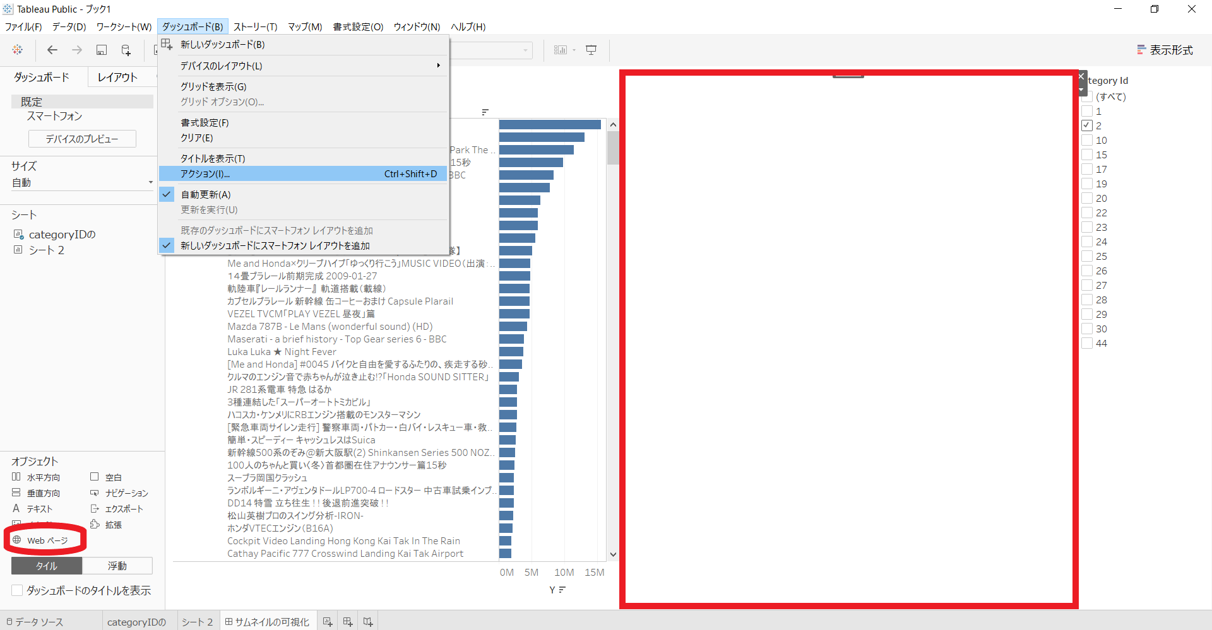The image size is (1212, 630).
Task: Go to the データ ソース tab
Action: [x=35, y=622]
